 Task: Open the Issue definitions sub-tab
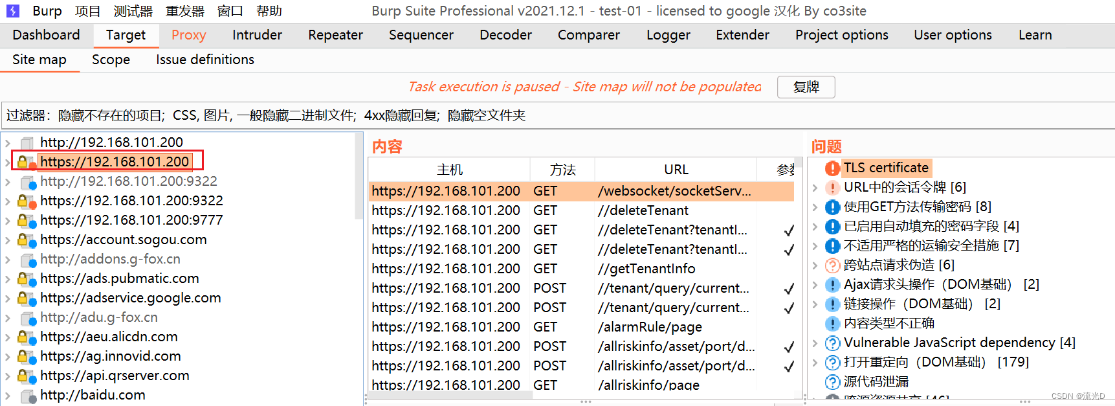click(x=204, y=60)
